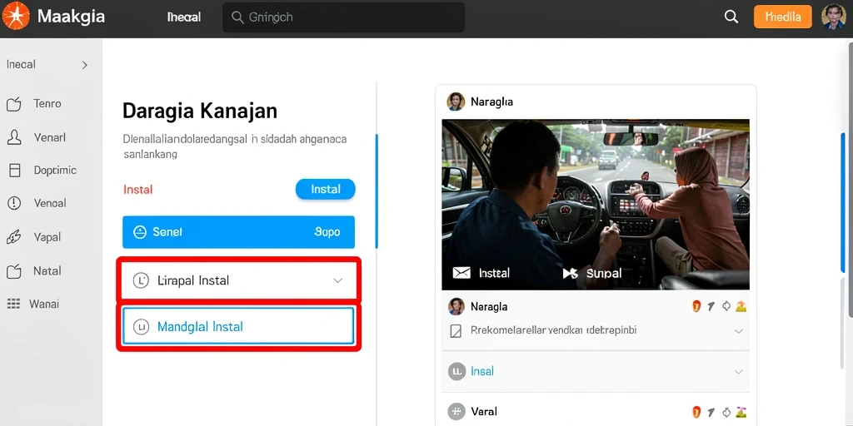
Task: Click the blue scrollbar beside Daragia Kanajan panel
Action: 377,191
